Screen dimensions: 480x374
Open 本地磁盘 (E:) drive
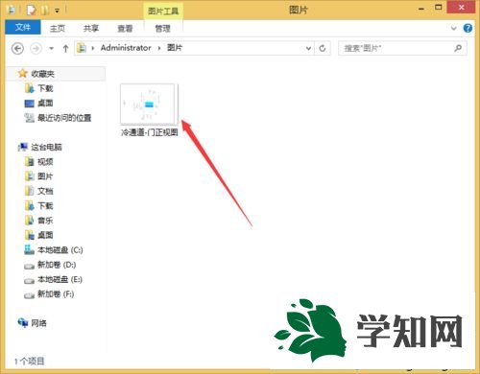(60, 279)
